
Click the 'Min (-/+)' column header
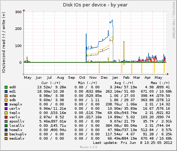88,83
